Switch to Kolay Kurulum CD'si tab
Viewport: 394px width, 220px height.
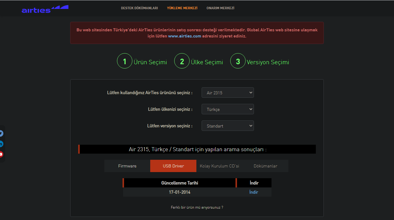tap(219, 166)
